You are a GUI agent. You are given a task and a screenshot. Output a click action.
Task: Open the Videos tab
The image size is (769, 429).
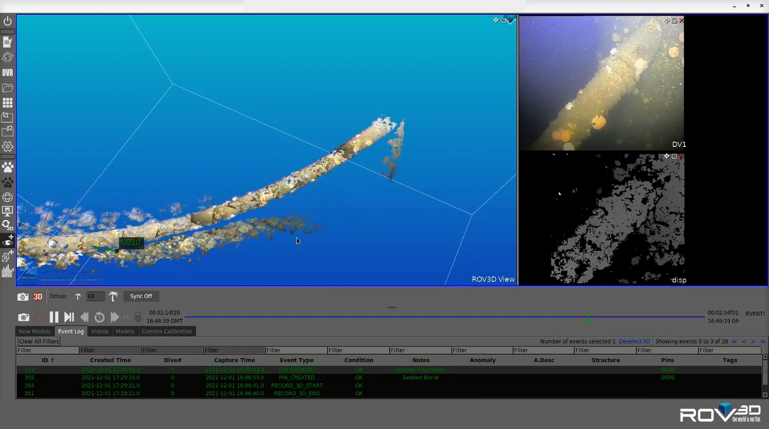pyautogui.click(x=99, y=331)
